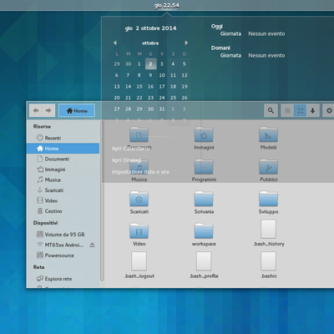The width and height of the screenshot is (334, 334).
Task: Select day 10 in the calendar
Action: point(162,75)
